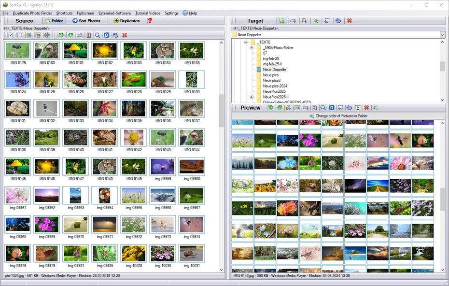The image size is (449, 286).
Task: Click the red question mark help icon
Action: click(150, 21)
